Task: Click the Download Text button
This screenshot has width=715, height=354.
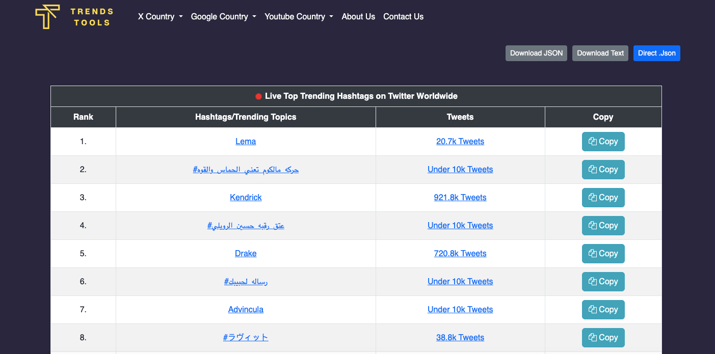Action: (600, 53)
